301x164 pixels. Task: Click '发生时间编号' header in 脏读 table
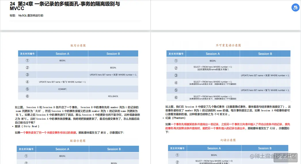click(x=26, y=149)
